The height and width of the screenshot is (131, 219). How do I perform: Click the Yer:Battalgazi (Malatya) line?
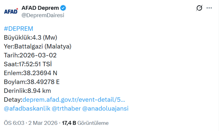[38, 46]
